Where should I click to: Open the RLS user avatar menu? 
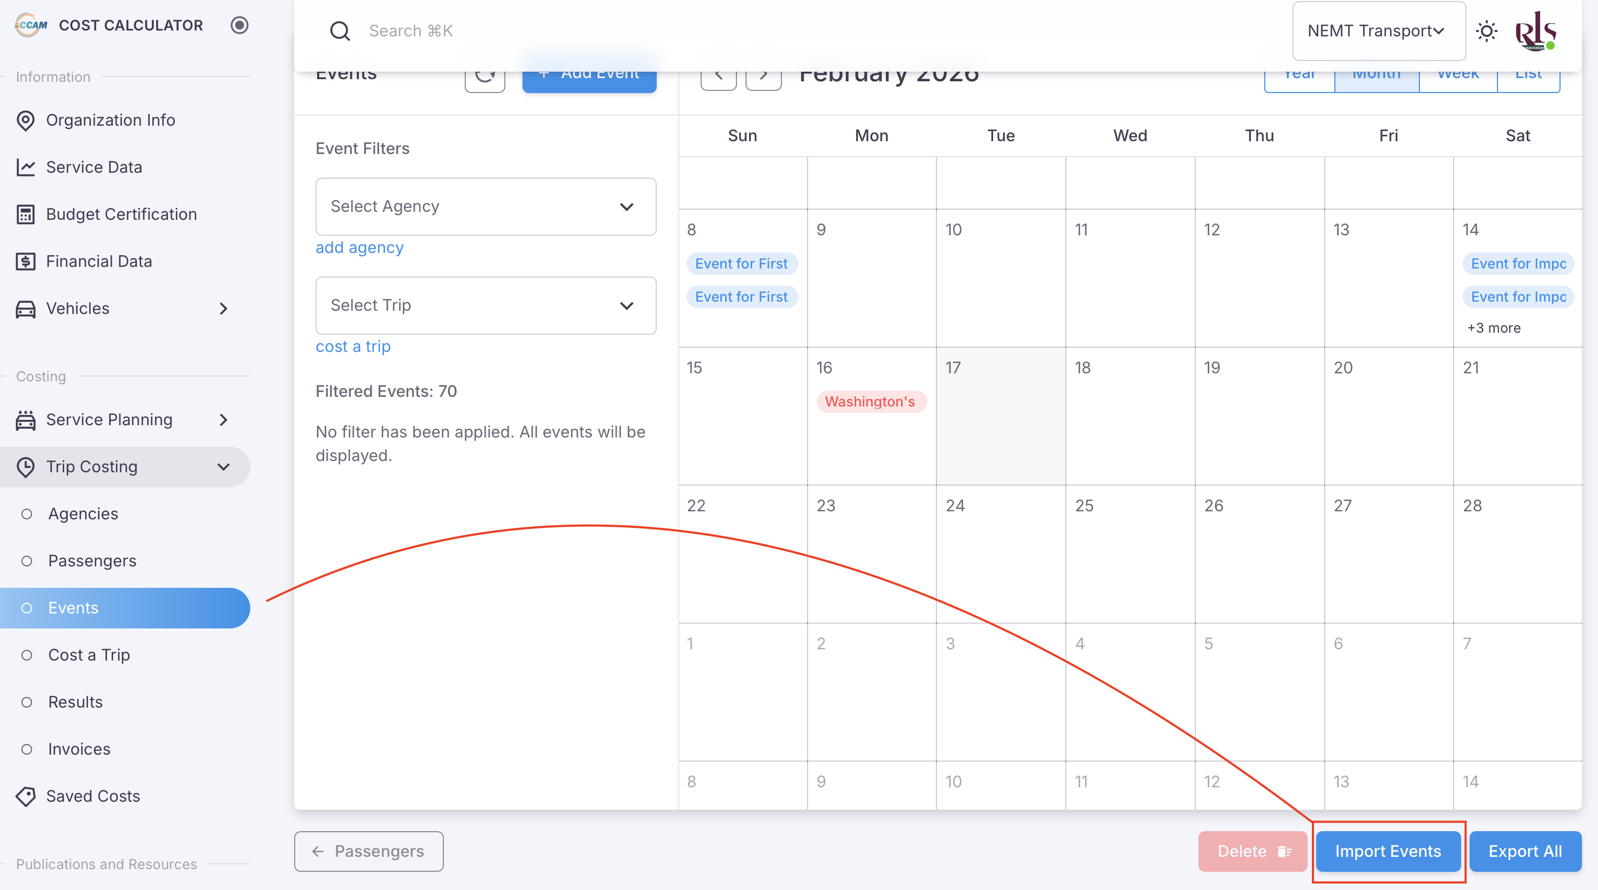1535,31
